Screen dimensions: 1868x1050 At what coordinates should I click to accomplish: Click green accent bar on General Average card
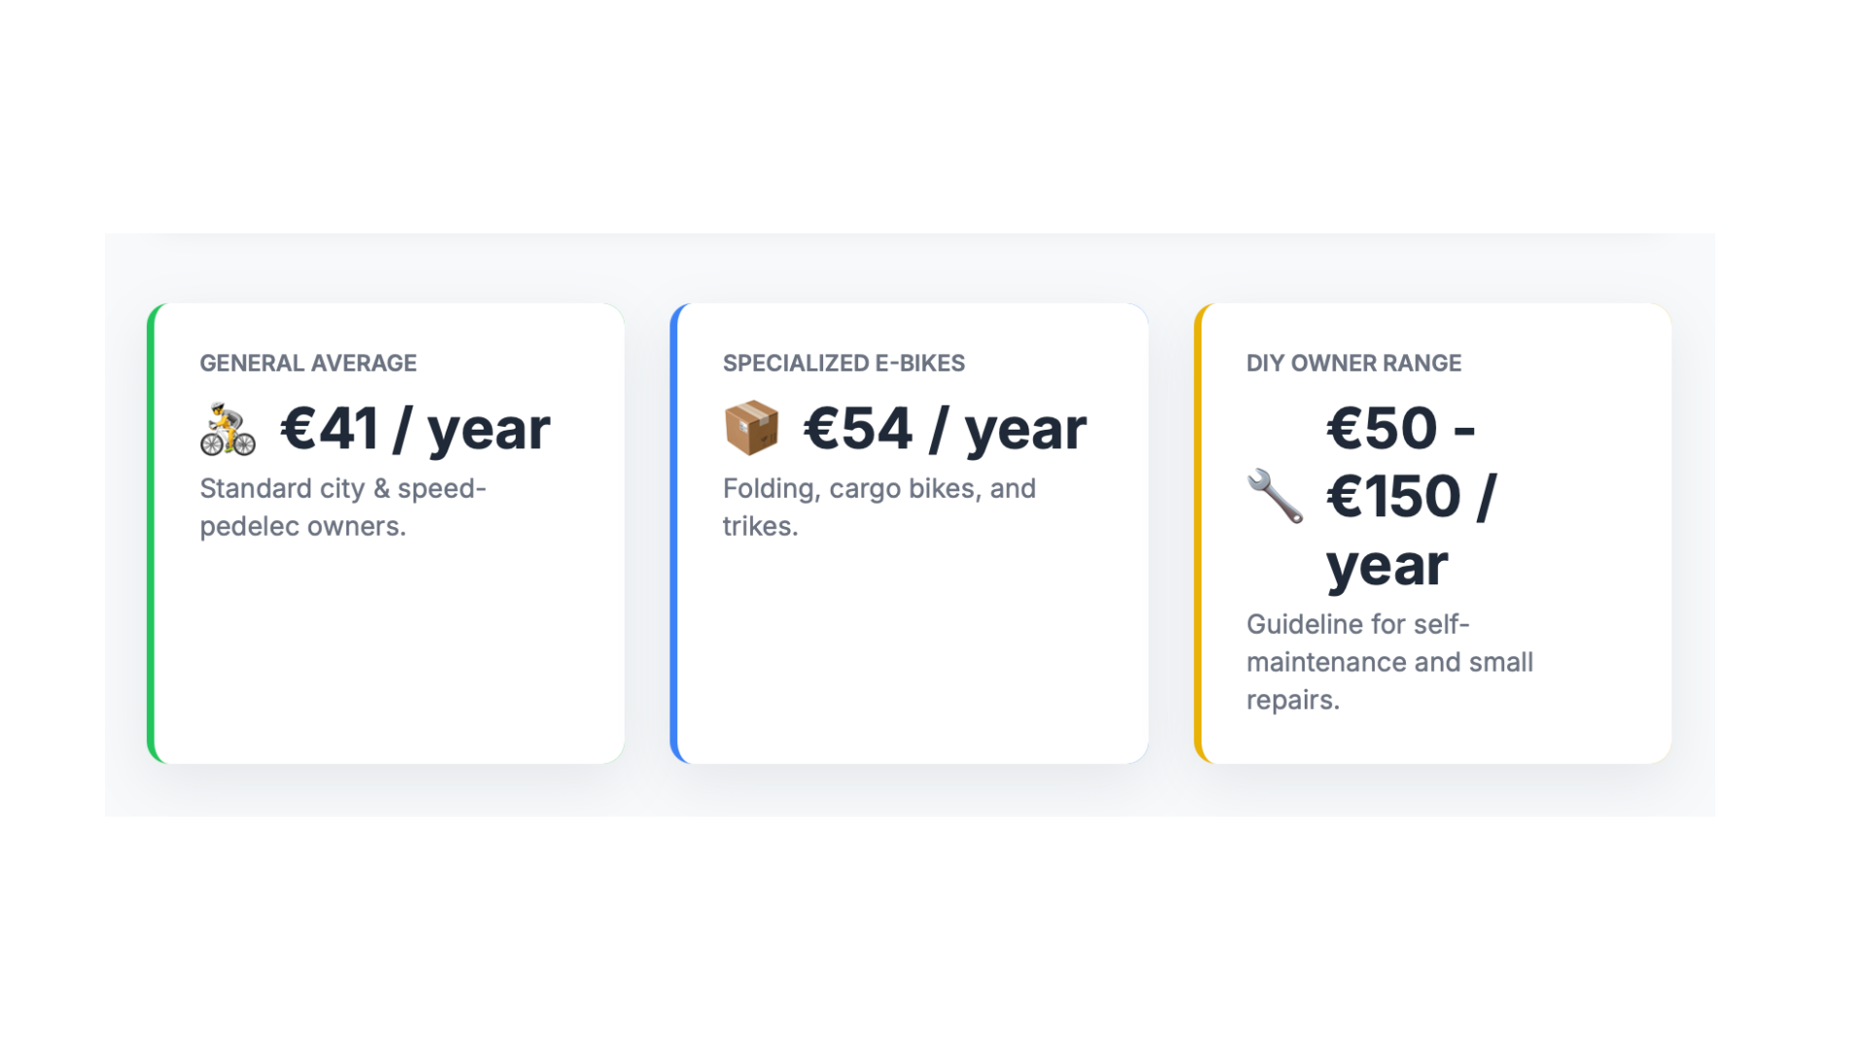[151, 533]
